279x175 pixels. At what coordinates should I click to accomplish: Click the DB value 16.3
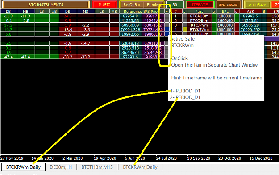pyautogui.click(x=8, y=29)
